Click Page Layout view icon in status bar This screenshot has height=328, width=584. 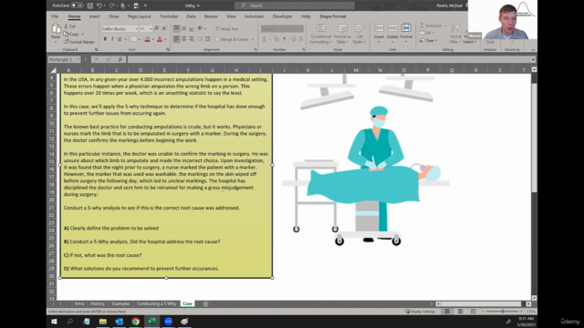coord(460,312)
